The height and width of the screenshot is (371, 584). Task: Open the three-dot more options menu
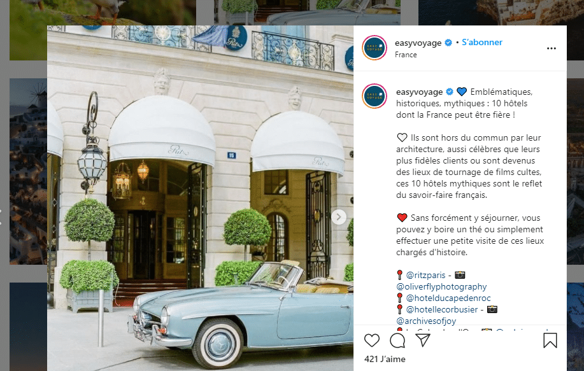[552, 48]
